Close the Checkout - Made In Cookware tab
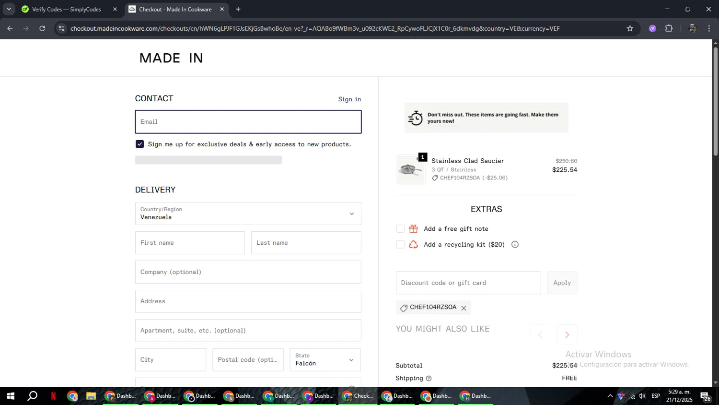Viewport: 719px width, 405px height. pyautogui.click(x=222, y=9)
